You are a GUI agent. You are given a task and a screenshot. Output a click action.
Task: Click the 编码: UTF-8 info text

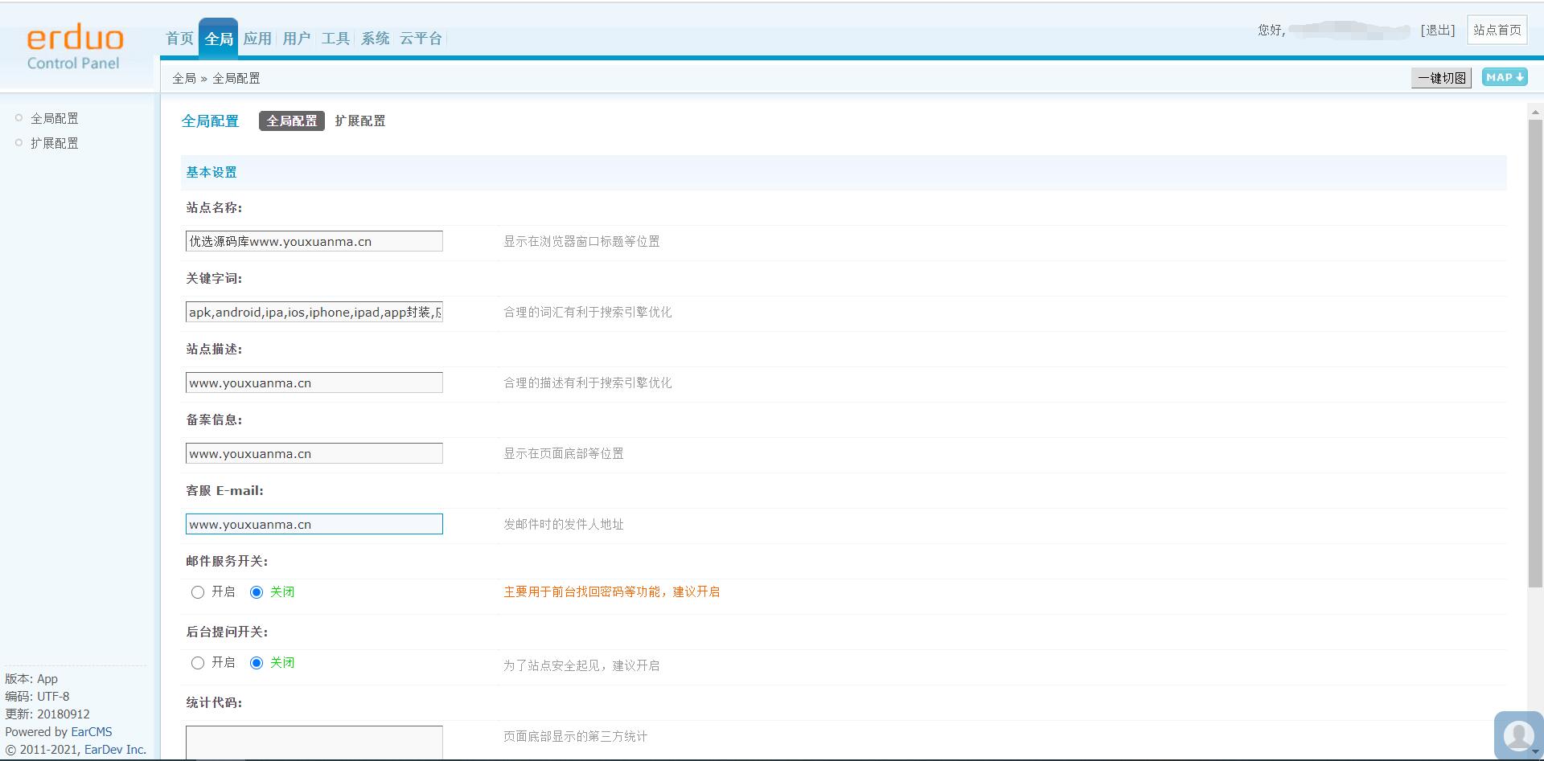point(37,697)
